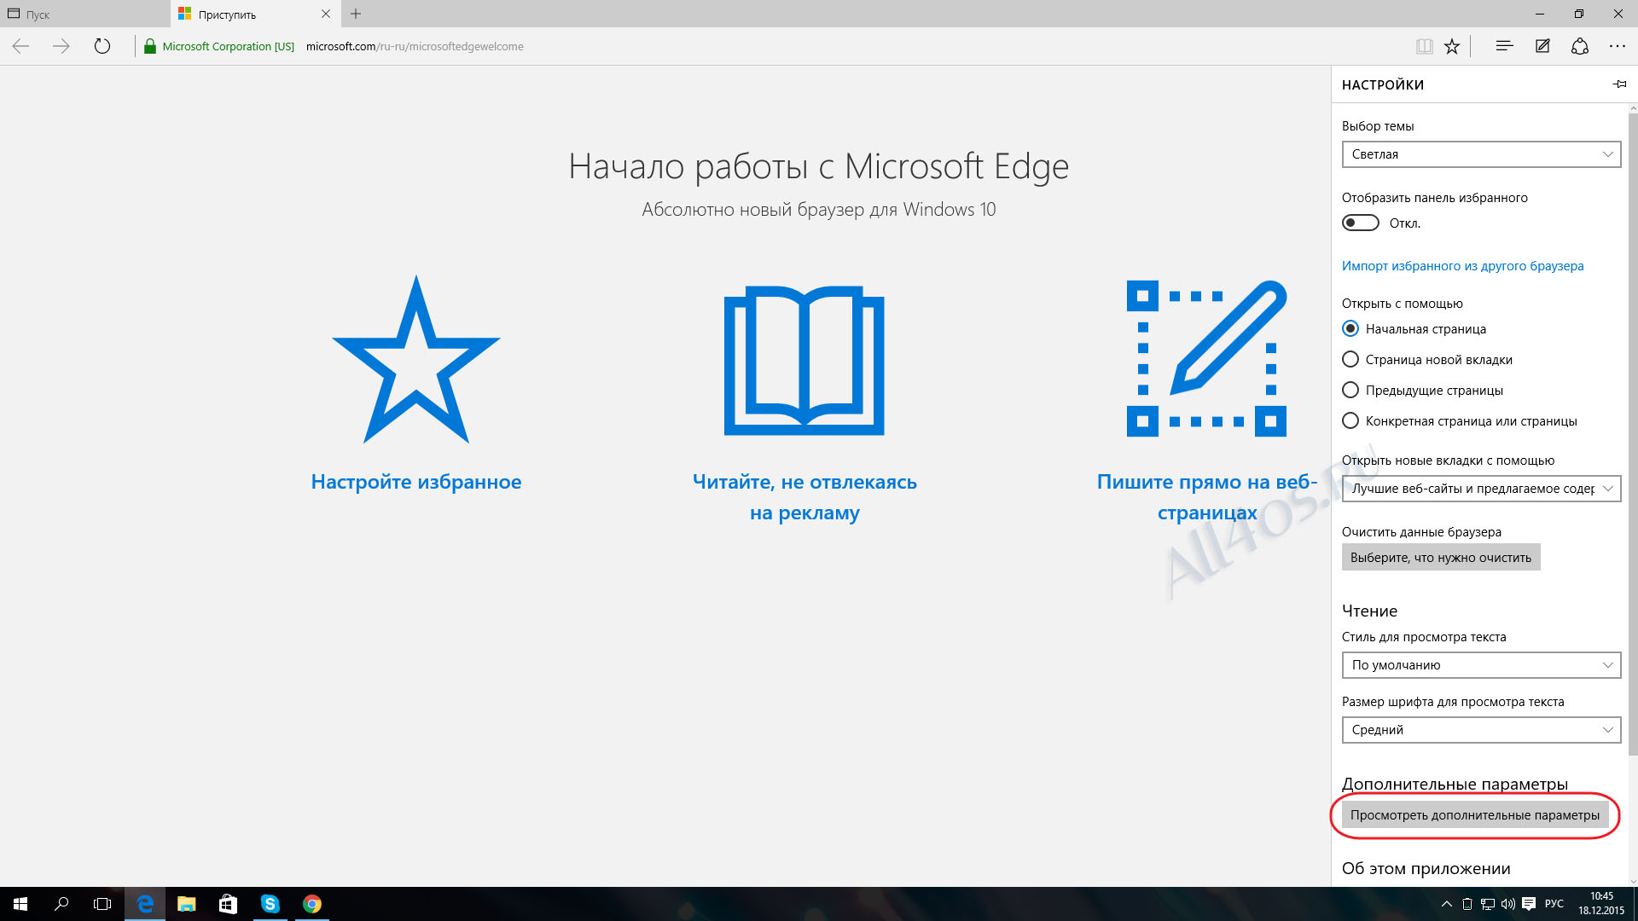The image size is (1638, 921).
Task: Click the large star favorites graphic
Action: pyautogui.click(x=416, y=359)
